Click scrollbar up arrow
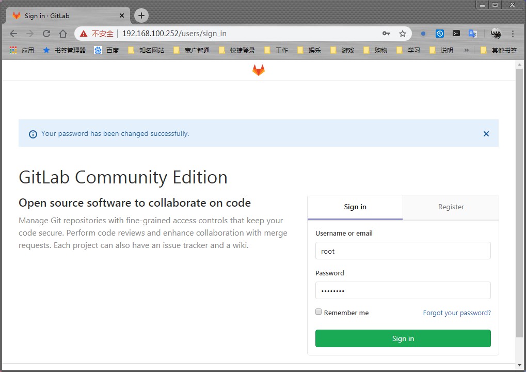 click(x=519, y=65)
